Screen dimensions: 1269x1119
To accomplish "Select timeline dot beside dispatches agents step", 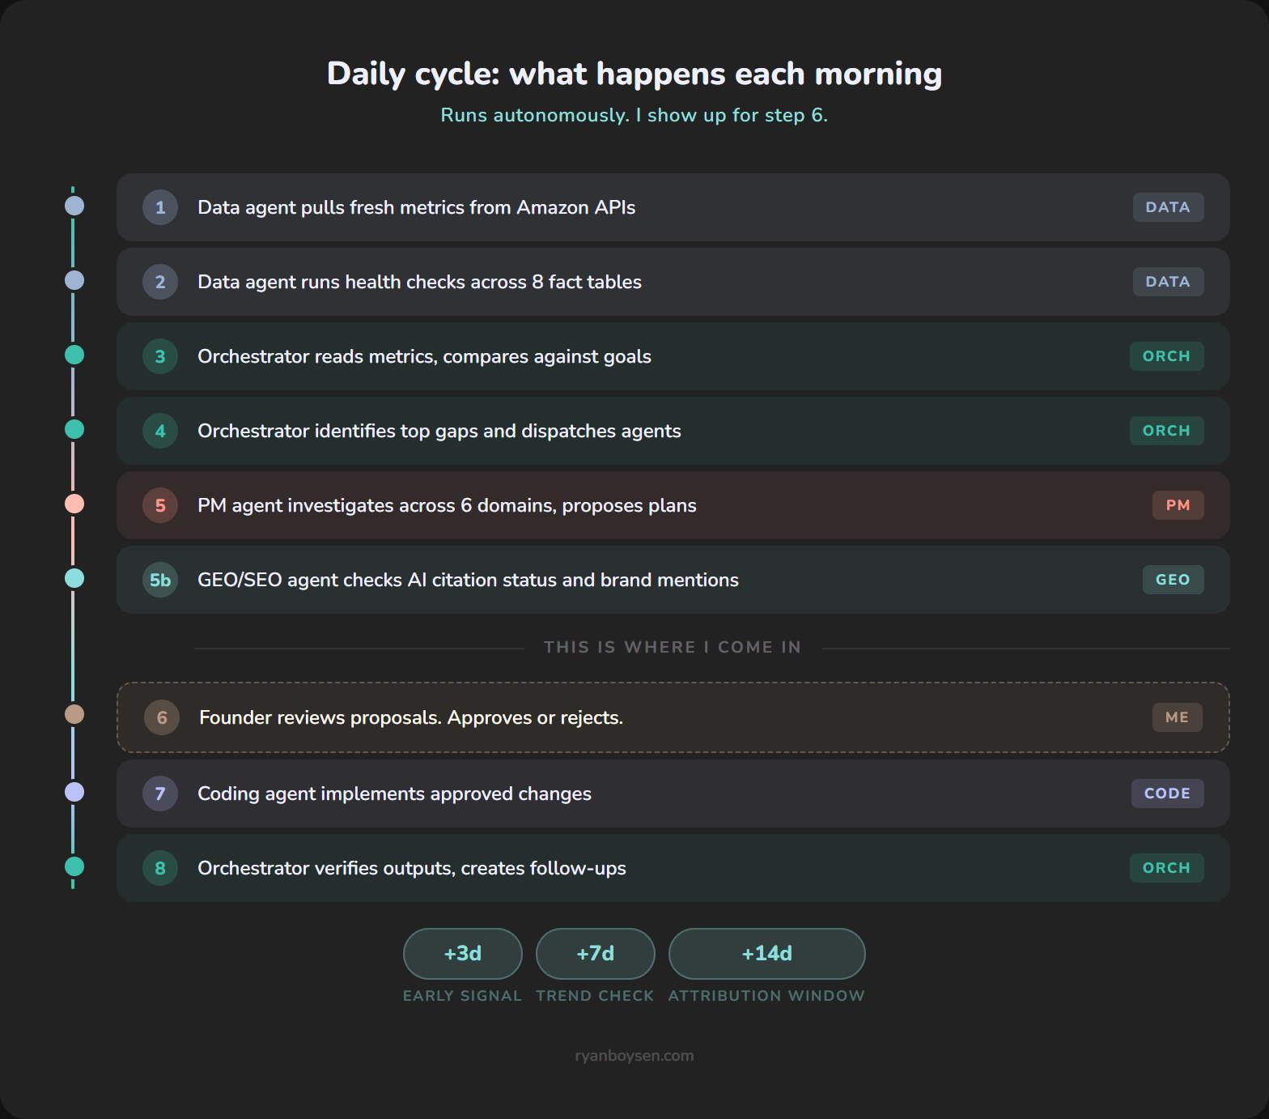I will point(74,429).
